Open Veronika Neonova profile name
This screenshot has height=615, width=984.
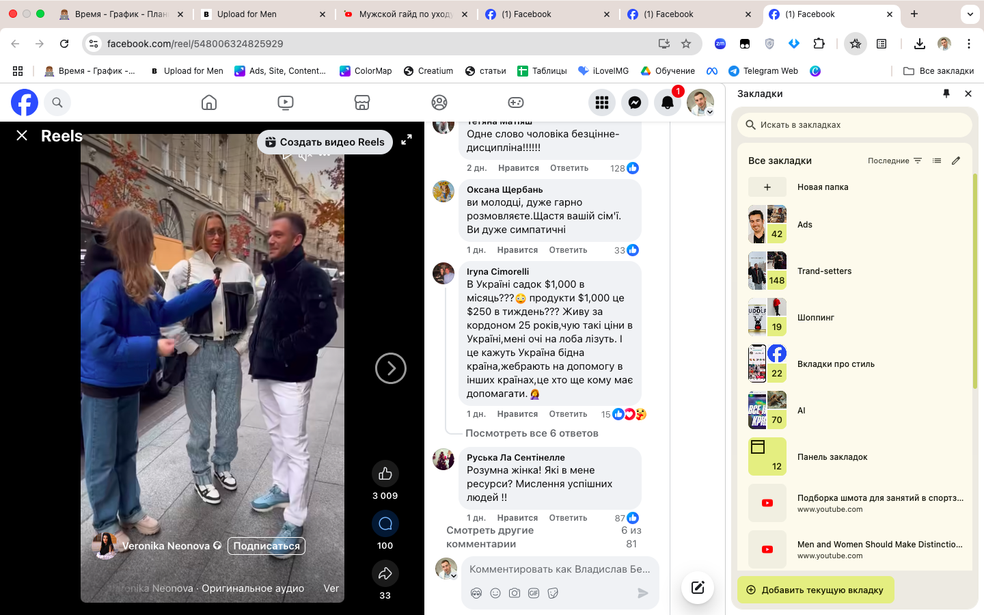pyautogui.click(x=166, y=546)
